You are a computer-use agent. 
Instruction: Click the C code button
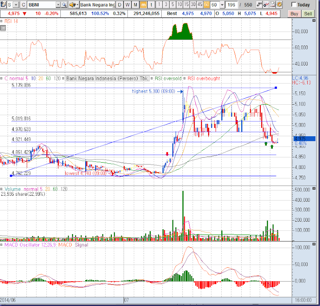click(x=24, y=5)
